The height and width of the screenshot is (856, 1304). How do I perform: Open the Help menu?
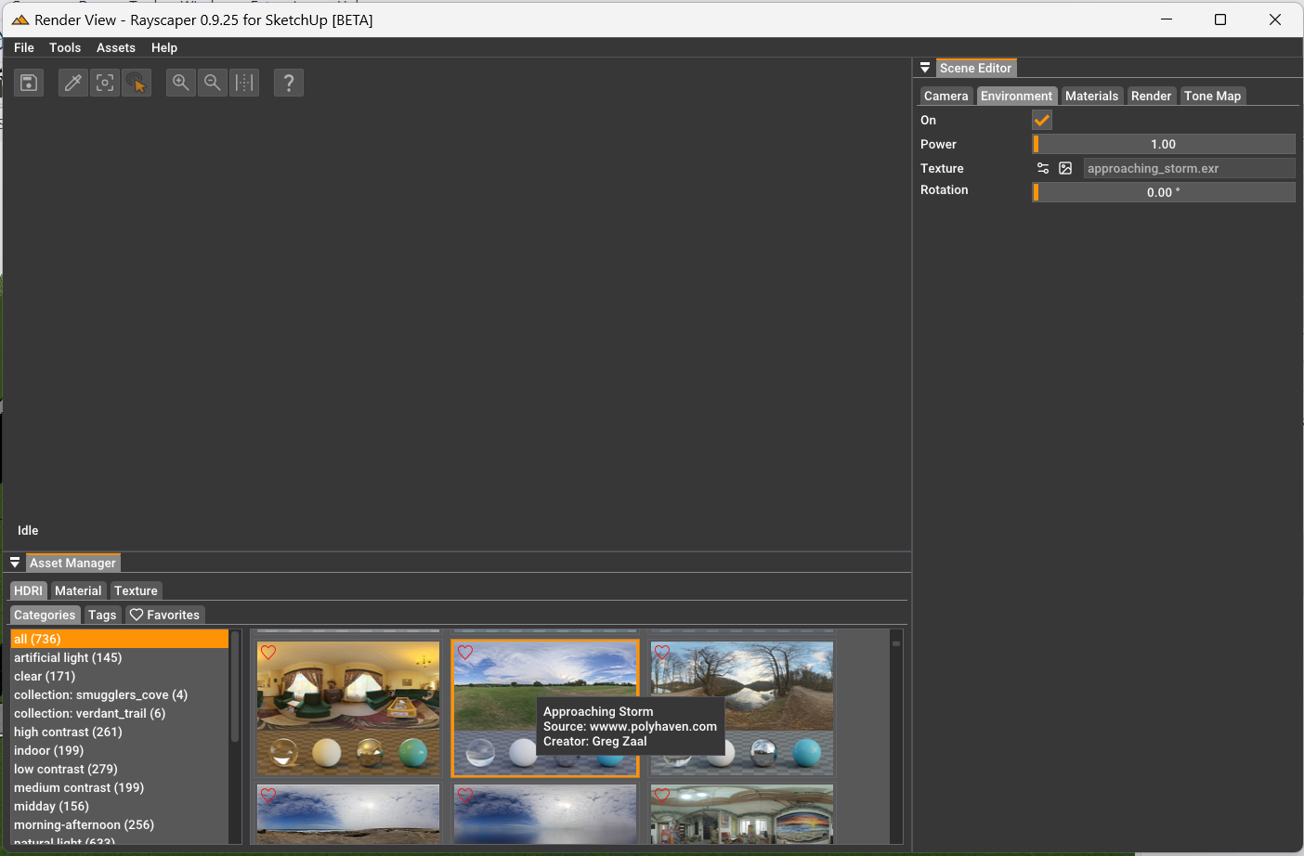pyautogui.click(x=164, y=47)
